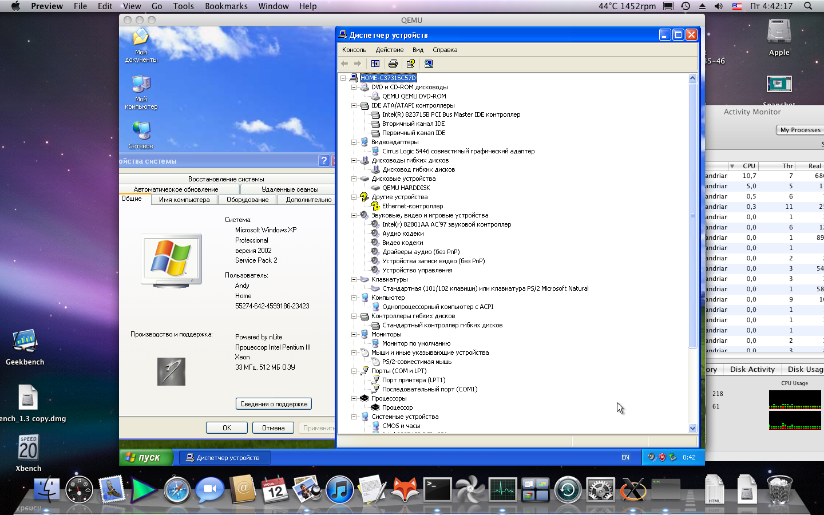Toggle the console tree pane toolbar icon
The height and width of the screenshot is (515, 824).
(x=375, y=64)
